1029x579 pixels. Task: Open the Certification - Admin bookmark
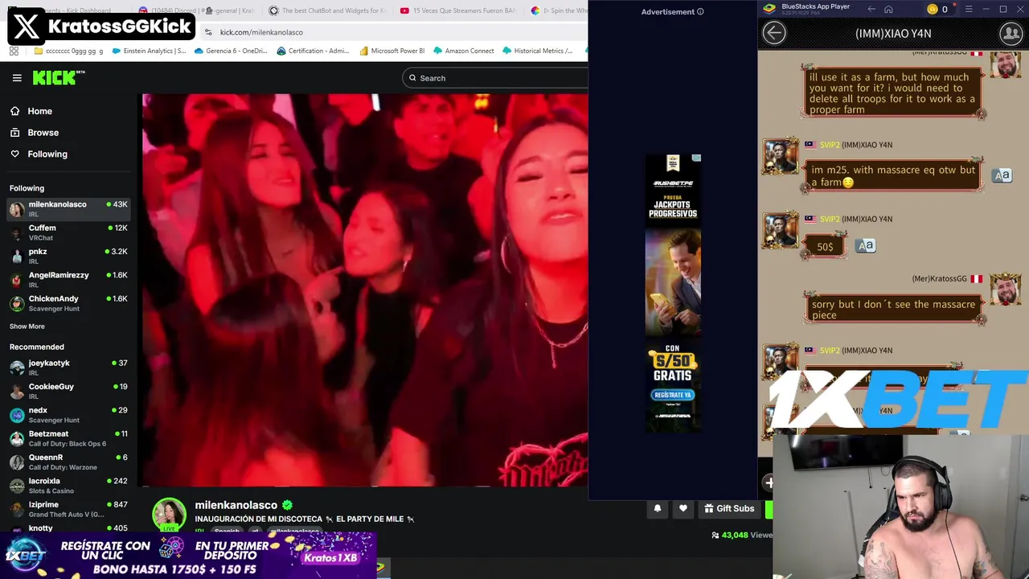pos(313,51)
